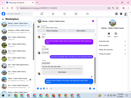Open Hsh - 1 Bed 1 Bath Apartment chat
This screenshot has height=98, width=131.
(16, 66)
